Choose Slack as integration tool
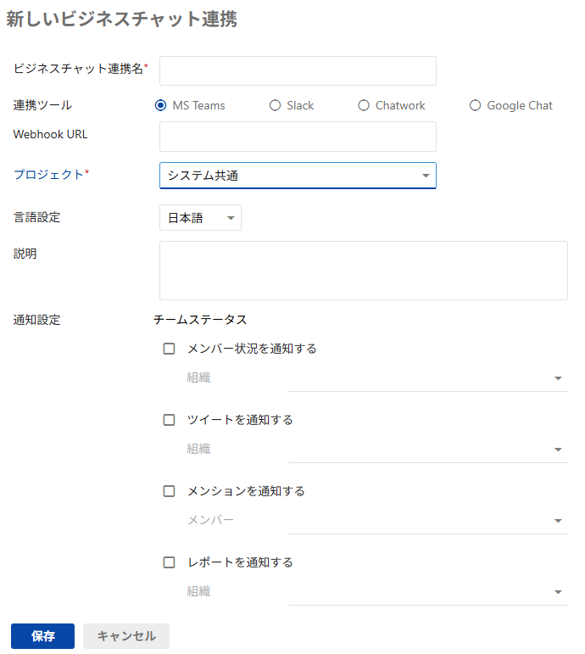The height and width of the screenshot is (654, 585). (275, 105)
